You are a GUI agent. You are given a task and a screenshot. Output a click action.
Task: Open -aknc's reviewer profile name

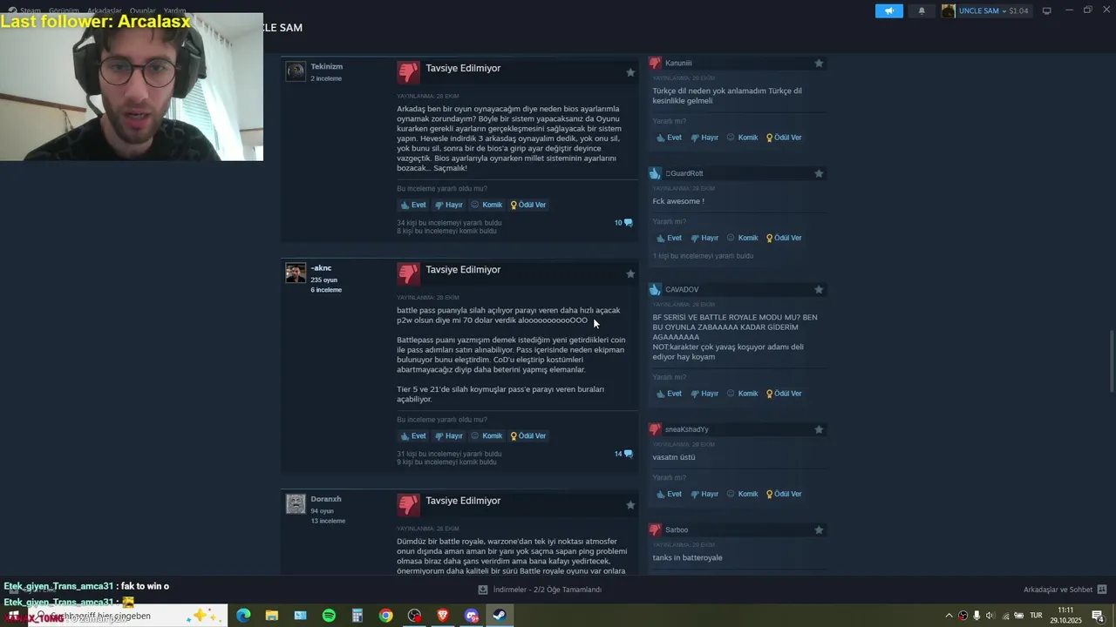tap(321, 268)
